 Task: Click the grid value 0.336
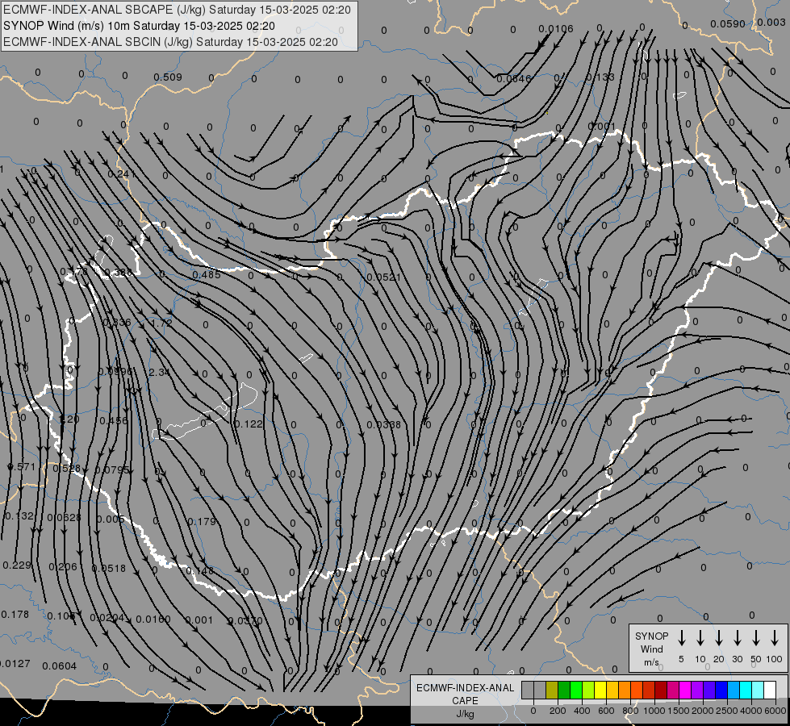pyautogui.click(x=117, y=323)
